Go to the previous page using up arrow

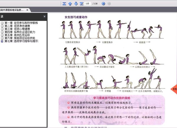70,4
